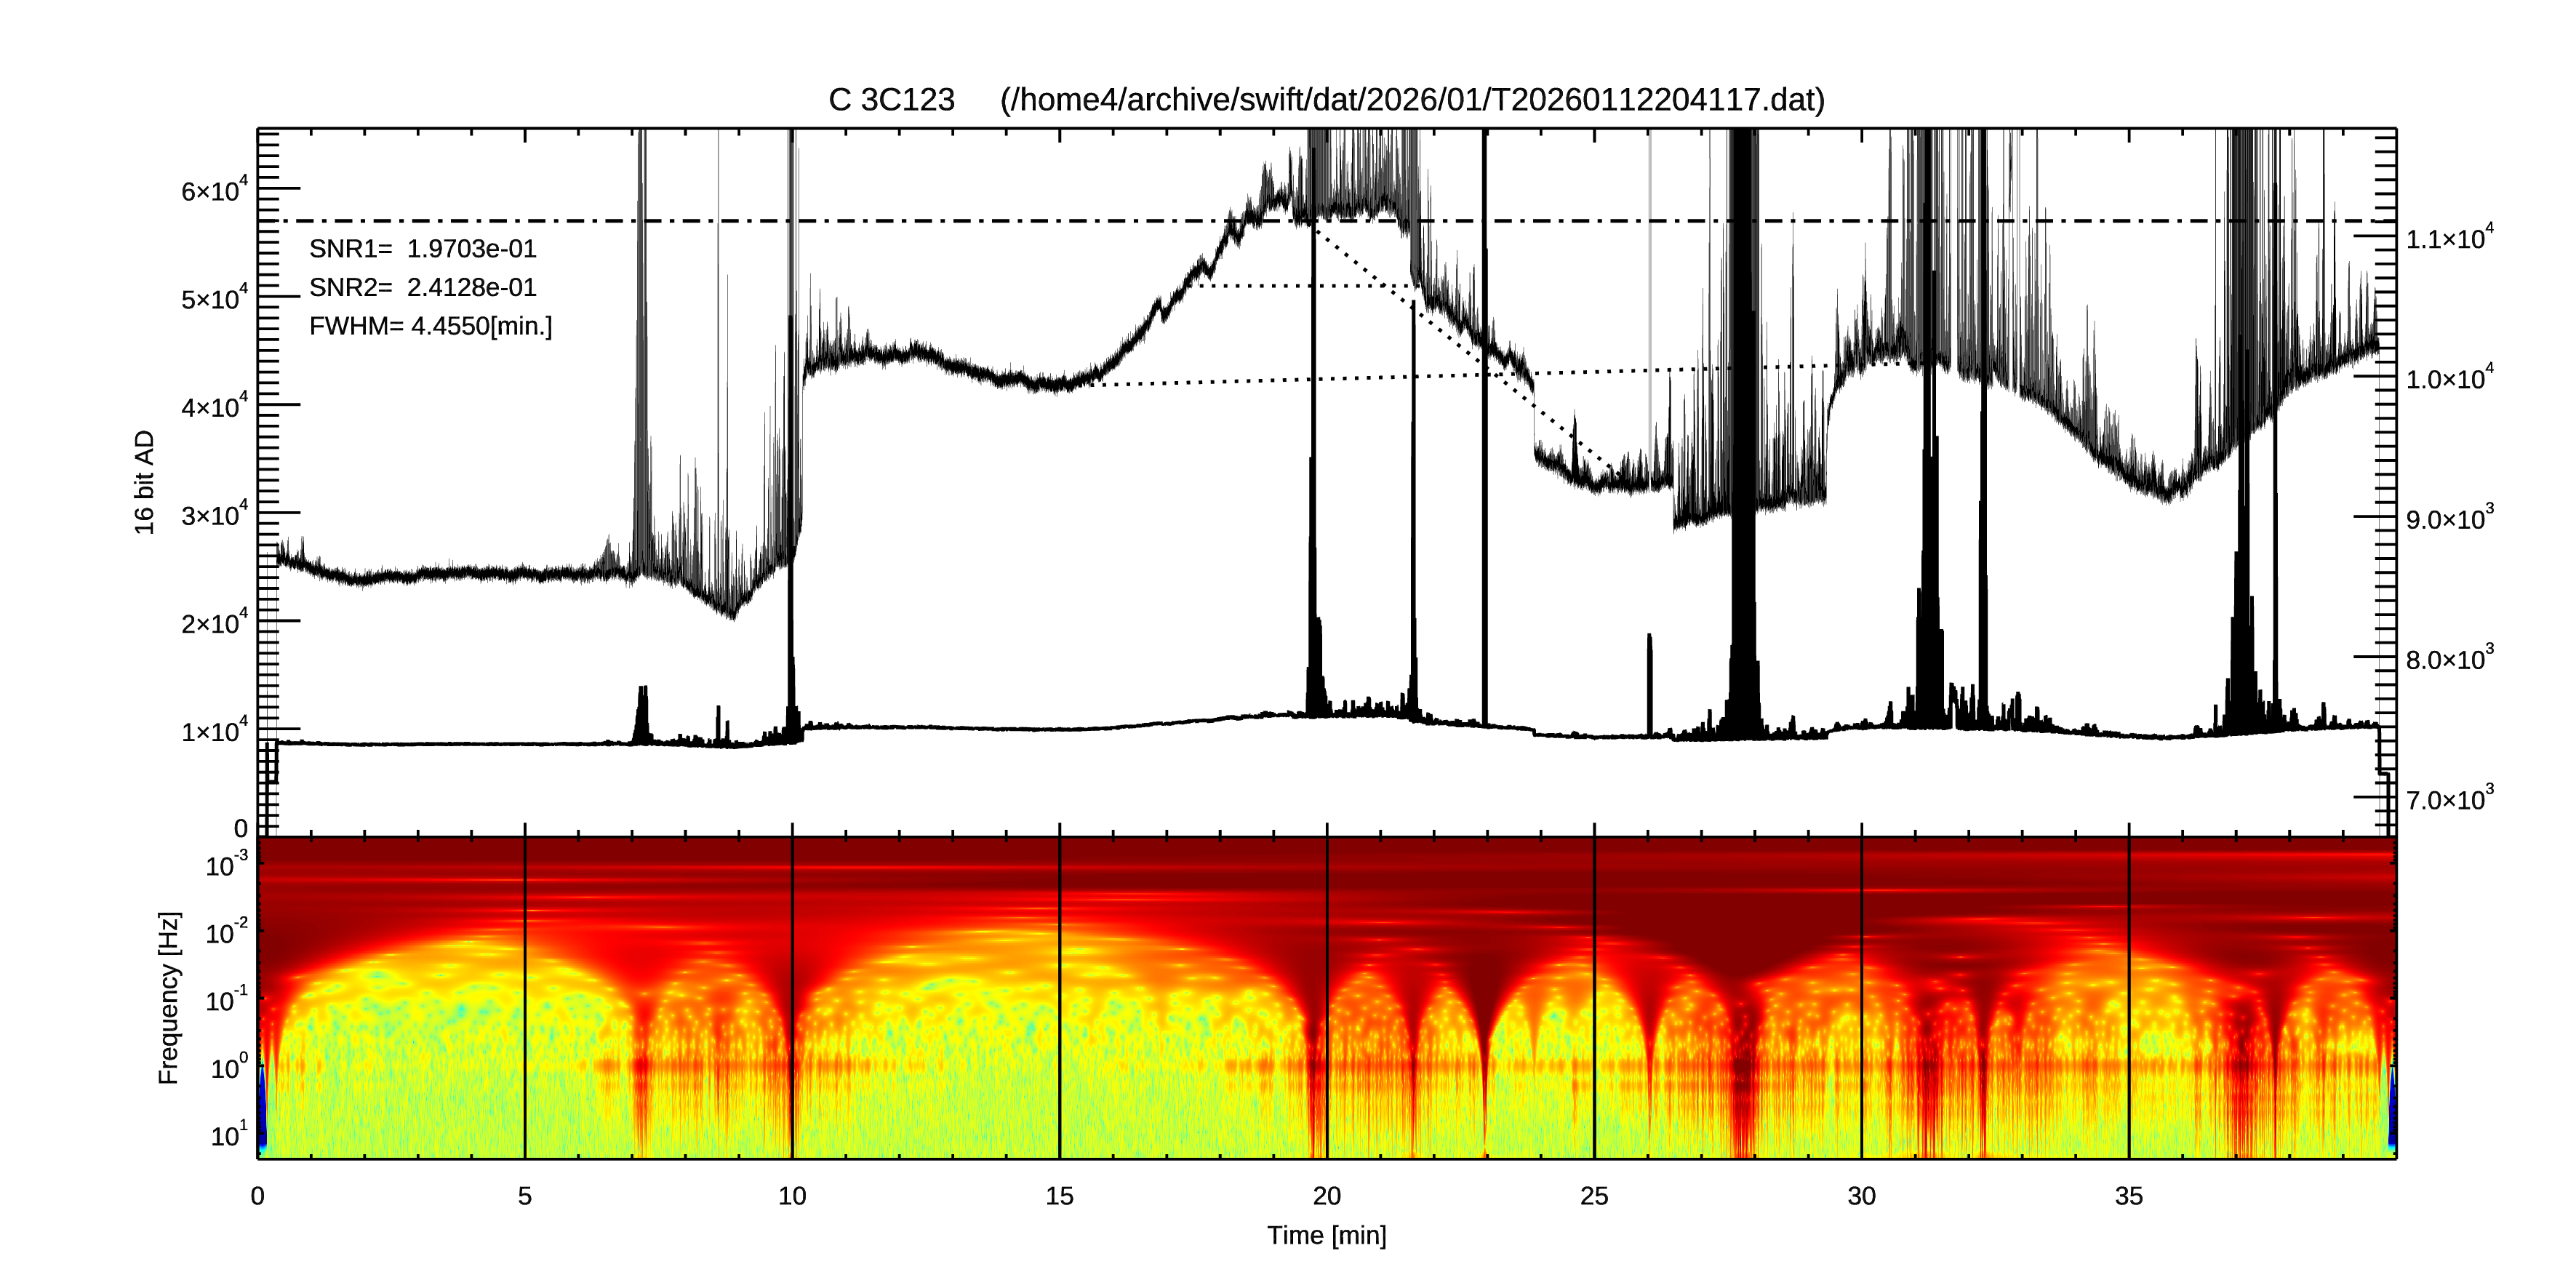Click the 'Time [min]' axis label

click(1326, 1235)
